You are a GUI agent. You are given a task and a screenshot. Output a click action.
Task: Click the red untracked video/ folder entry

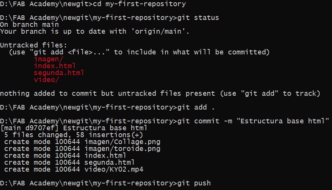coord(46,80)
